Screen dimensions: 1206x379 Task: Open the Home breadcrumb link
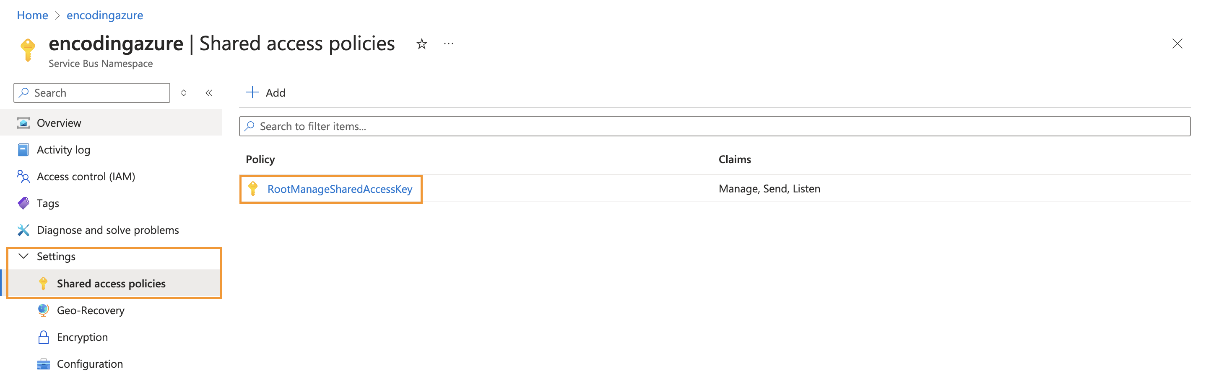coord(32,15)
